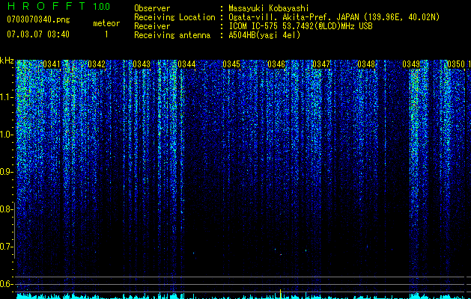The image size is (471, 299).
Task: Click the kHz axis unit label
Action: pyautogui.click(x=7, y=61)
